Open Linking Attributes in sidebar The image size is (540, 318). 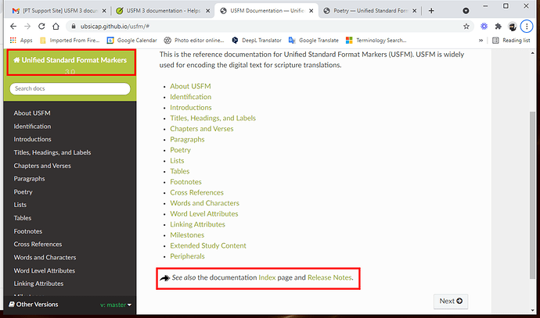click(x=38, y=284)
